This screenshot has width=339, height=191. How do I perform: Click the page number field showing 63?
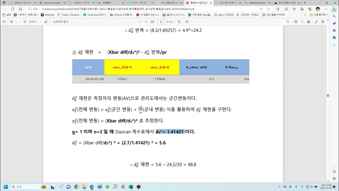coord(161,22)
